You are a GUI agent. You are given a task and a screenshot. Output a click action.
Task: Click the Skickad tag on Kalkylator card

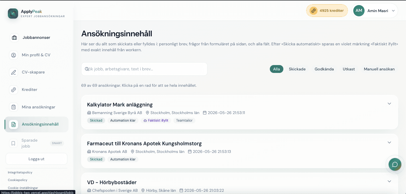(x=96, y=121)
